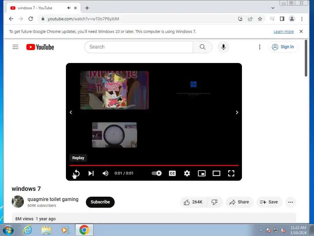This screenshot has width=314, height=236.
Task: Open quagmire toilet gaming channel avatar
Action: point(18,202)
